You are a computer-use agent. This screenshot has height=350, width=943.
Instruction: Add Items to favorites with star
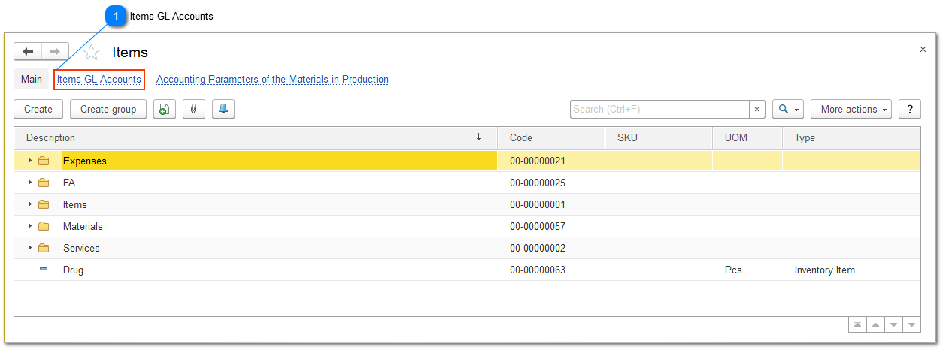pyautogui.click(x=92, y=53)
